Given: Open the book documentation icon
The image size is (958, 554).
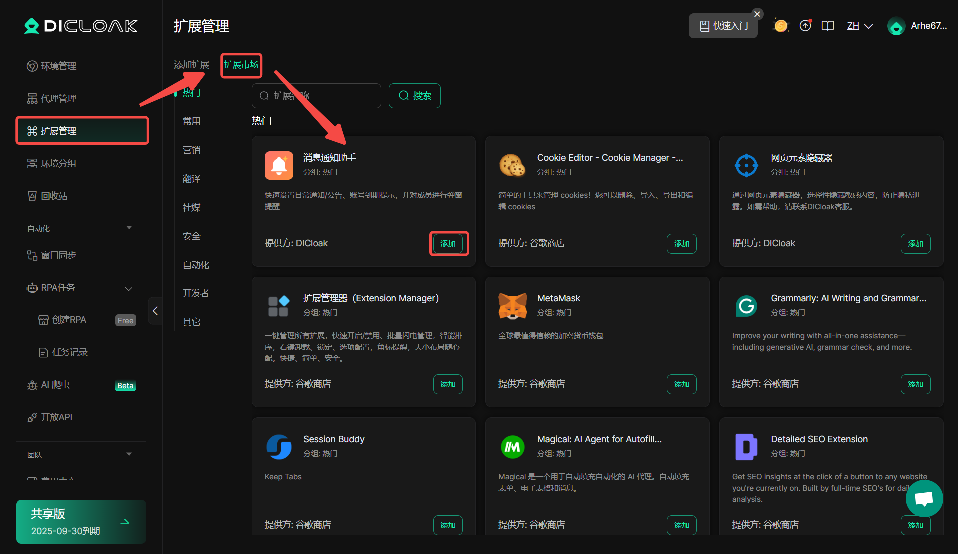Looking at the screenshot, I should coord(828,26).
